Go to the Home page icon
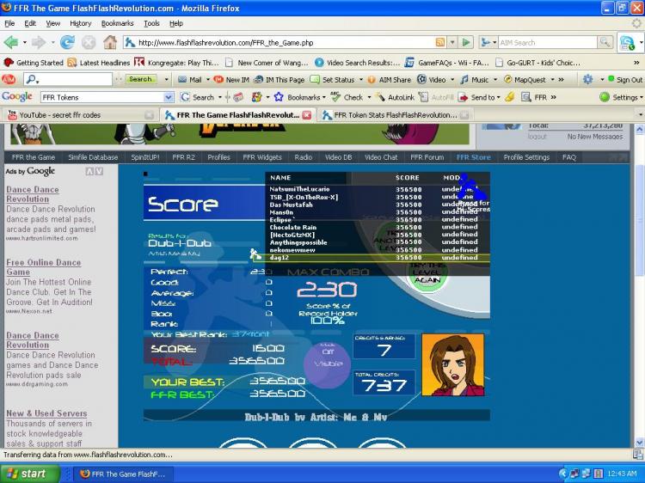The height and width of the screenshot is (483, 645). coord(110,42)
